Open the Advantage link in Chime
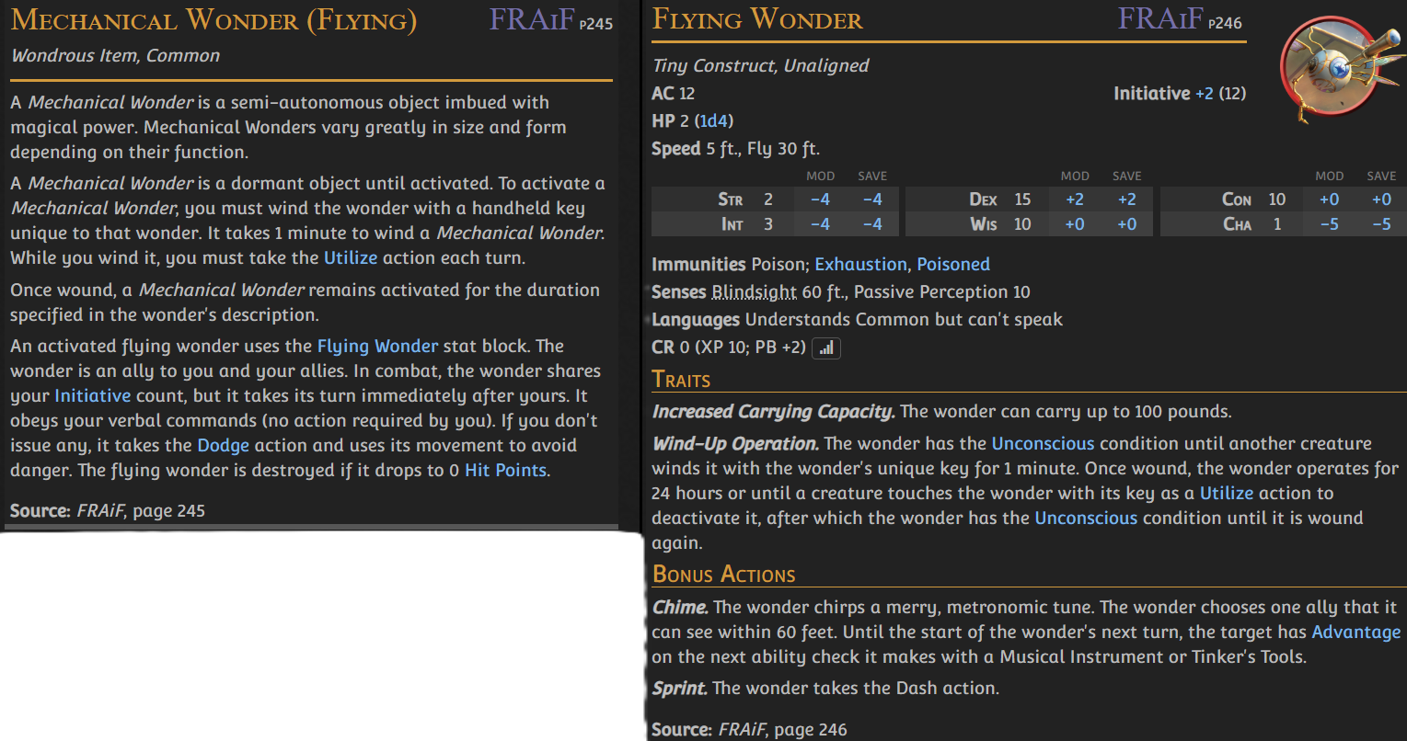Image resolution: width=1407 pixels, height=741 pixels. pos(1355,633)
